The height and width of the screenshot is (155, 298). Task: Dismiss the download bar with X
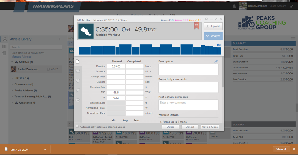click(294, 149)
